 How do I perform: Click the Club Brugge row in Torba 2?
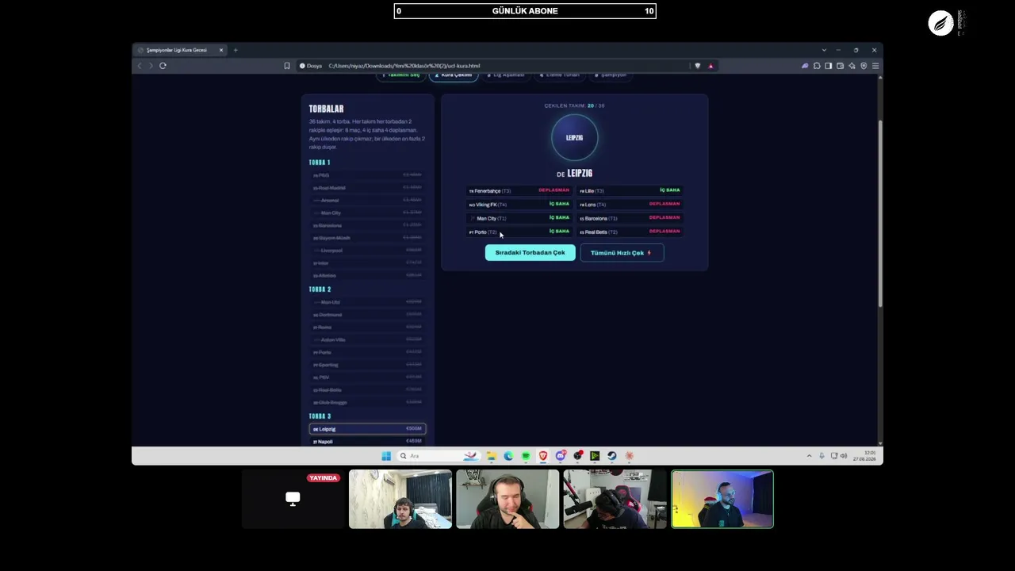[367, 402]
